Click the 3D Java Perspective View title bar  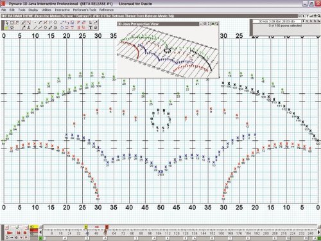159,24
